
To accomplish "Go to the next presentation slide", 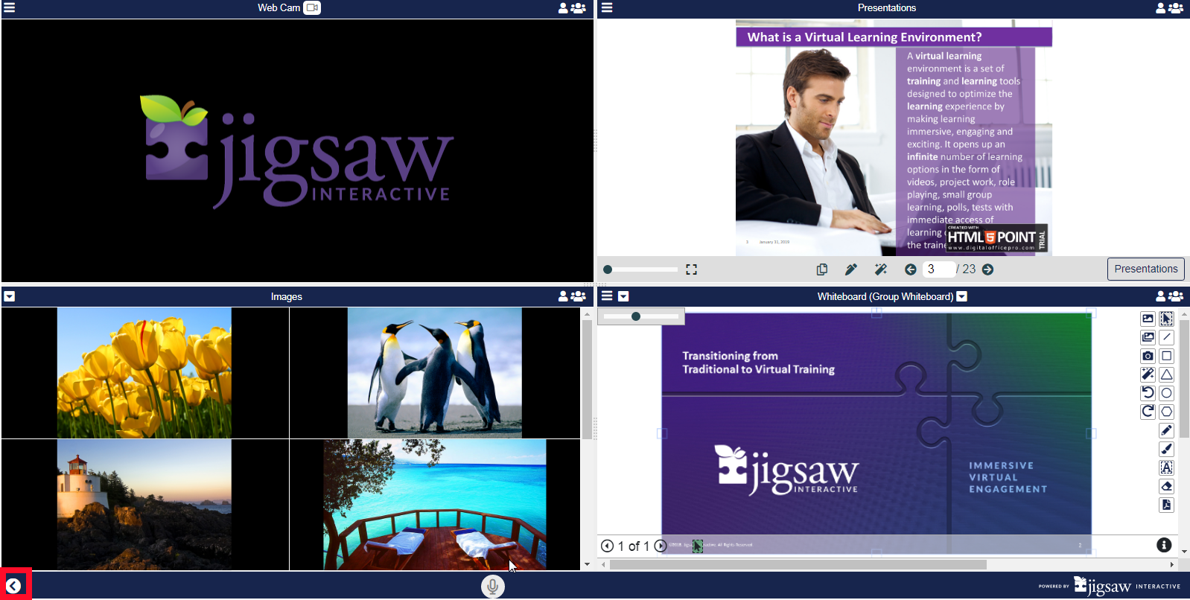I will coord(987,269).
